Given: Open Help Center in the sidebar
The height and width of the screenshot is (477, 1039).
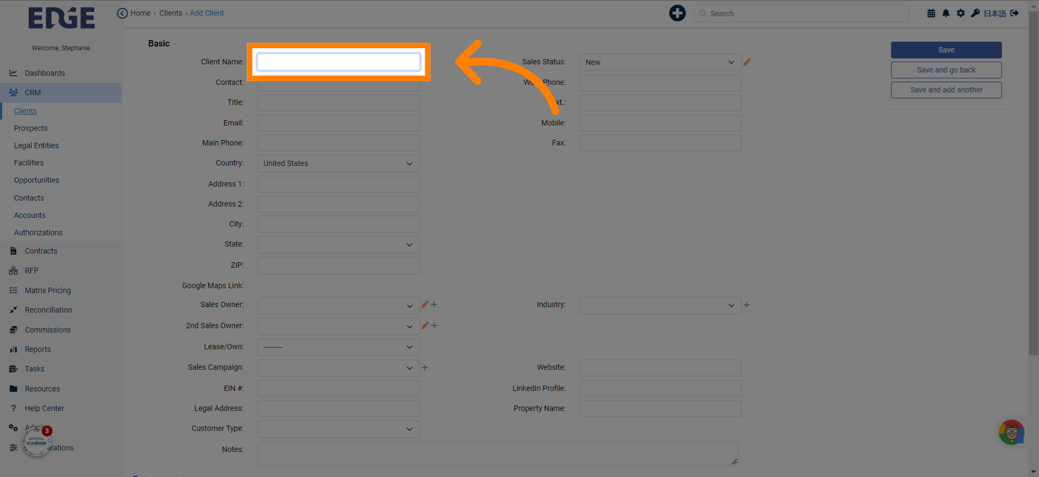Looking at the screenshot, I should (61, 408).
